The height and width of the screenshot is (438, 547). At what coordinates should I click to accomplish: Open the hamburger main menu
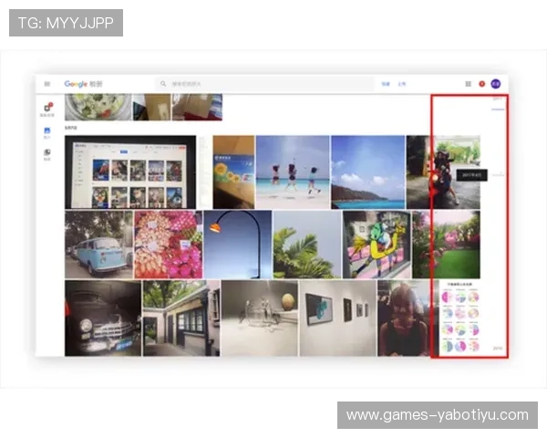pos(46,84)
